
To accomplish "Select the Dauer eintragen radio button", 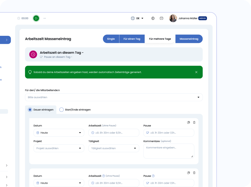I will tap(30, 110).
